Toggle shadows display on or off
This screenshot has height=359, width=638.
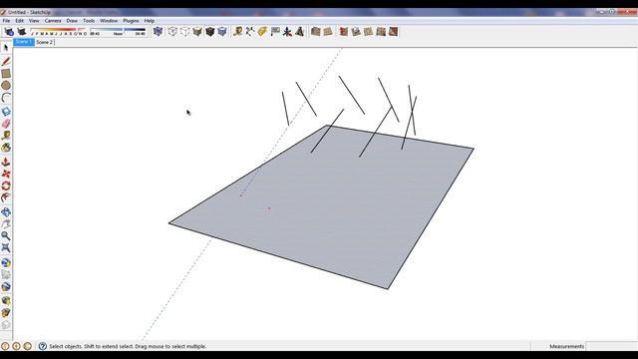point(22,31)
